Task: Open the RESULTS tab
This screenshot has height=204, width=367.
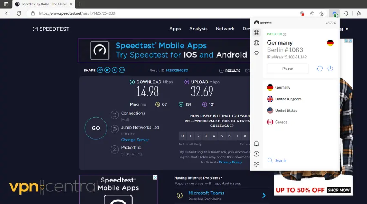Action: [x=230, y=71]
